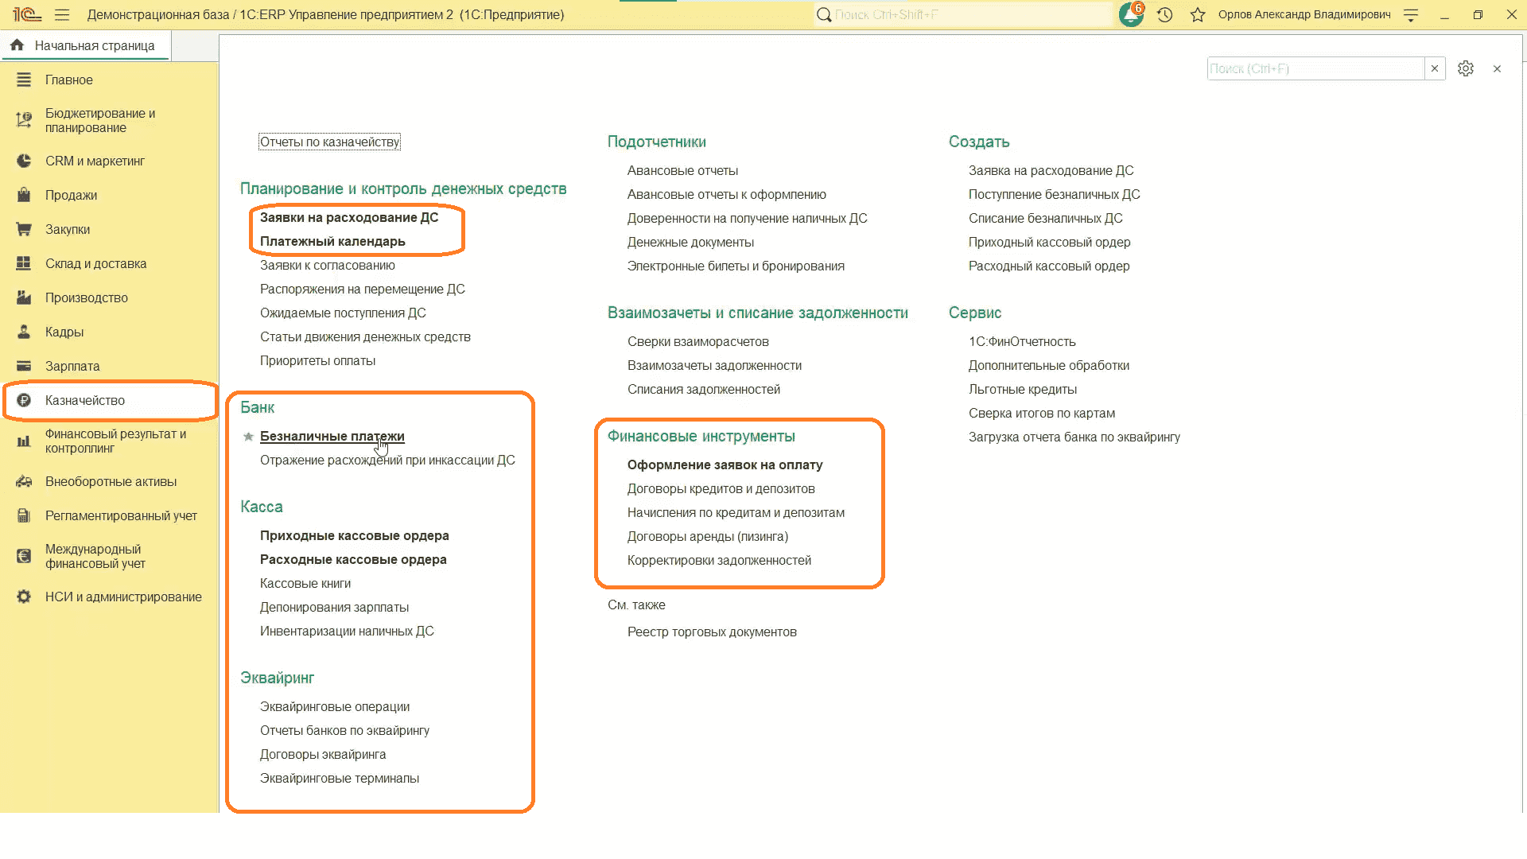Click the НСИ и администрирование gear icon
Screen dimensions: 1527x859
pos(24,597)
